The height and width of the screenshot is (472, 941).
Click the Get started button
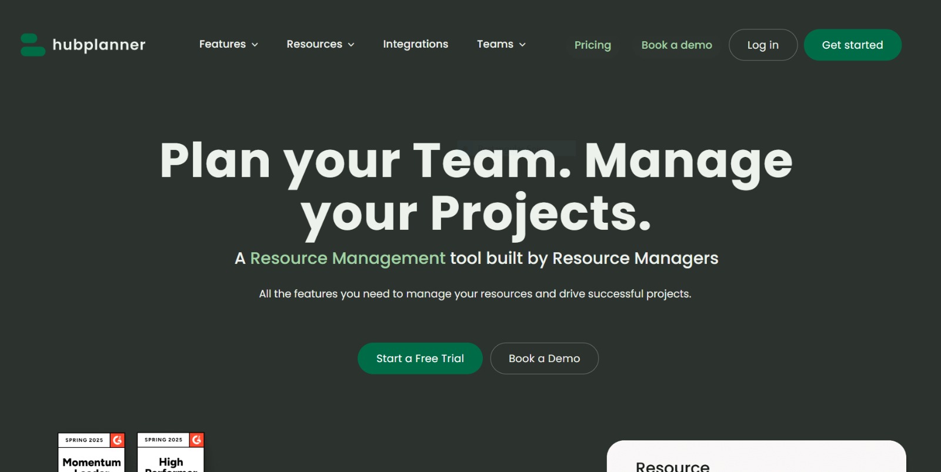coord(852,45)
